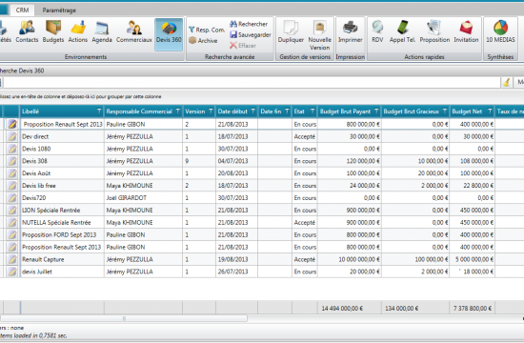Click the 19/08/2013 date cell

(236, 259)
